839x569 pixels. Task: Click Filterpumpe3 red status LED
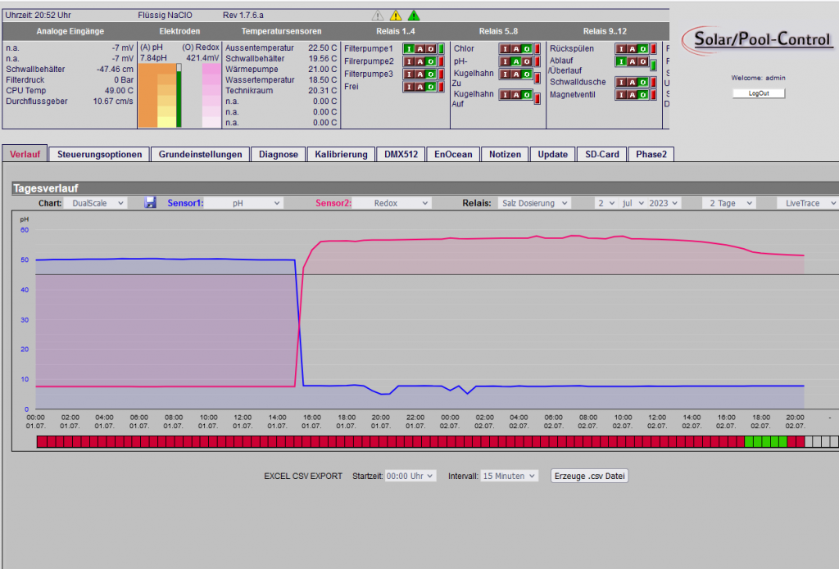click(442, 75)
